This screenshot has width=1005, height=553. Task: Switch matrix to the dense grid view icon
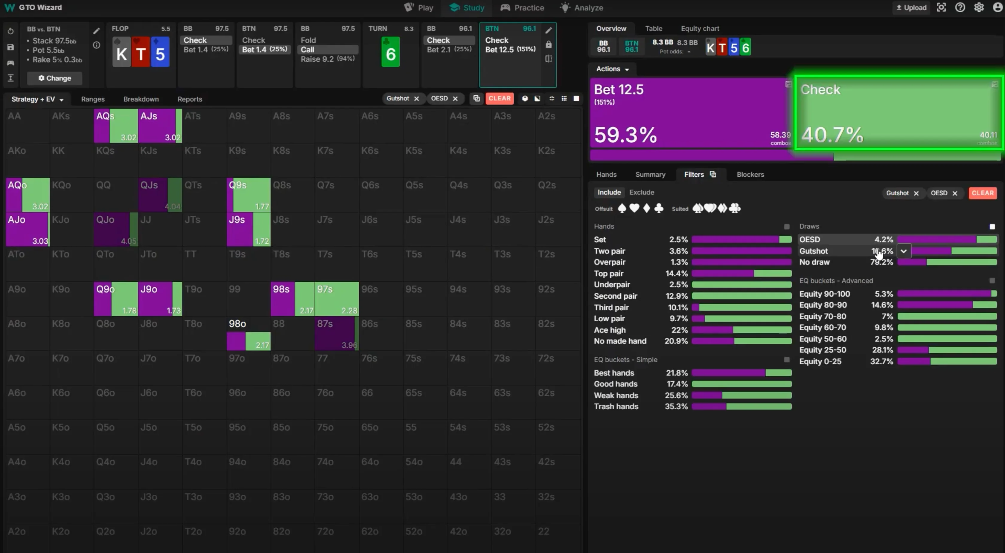564,98
